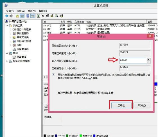Open the 文件(F) menu
Viewport: 158px width, 137px height.
coord(10,11)
